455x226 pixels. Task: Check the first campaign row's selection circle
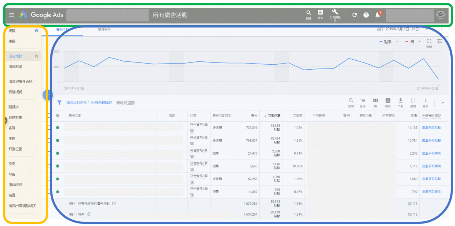coord(58,128)
